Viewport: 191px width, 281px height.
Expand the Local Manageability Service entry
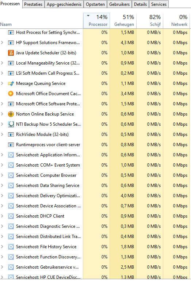2,63
